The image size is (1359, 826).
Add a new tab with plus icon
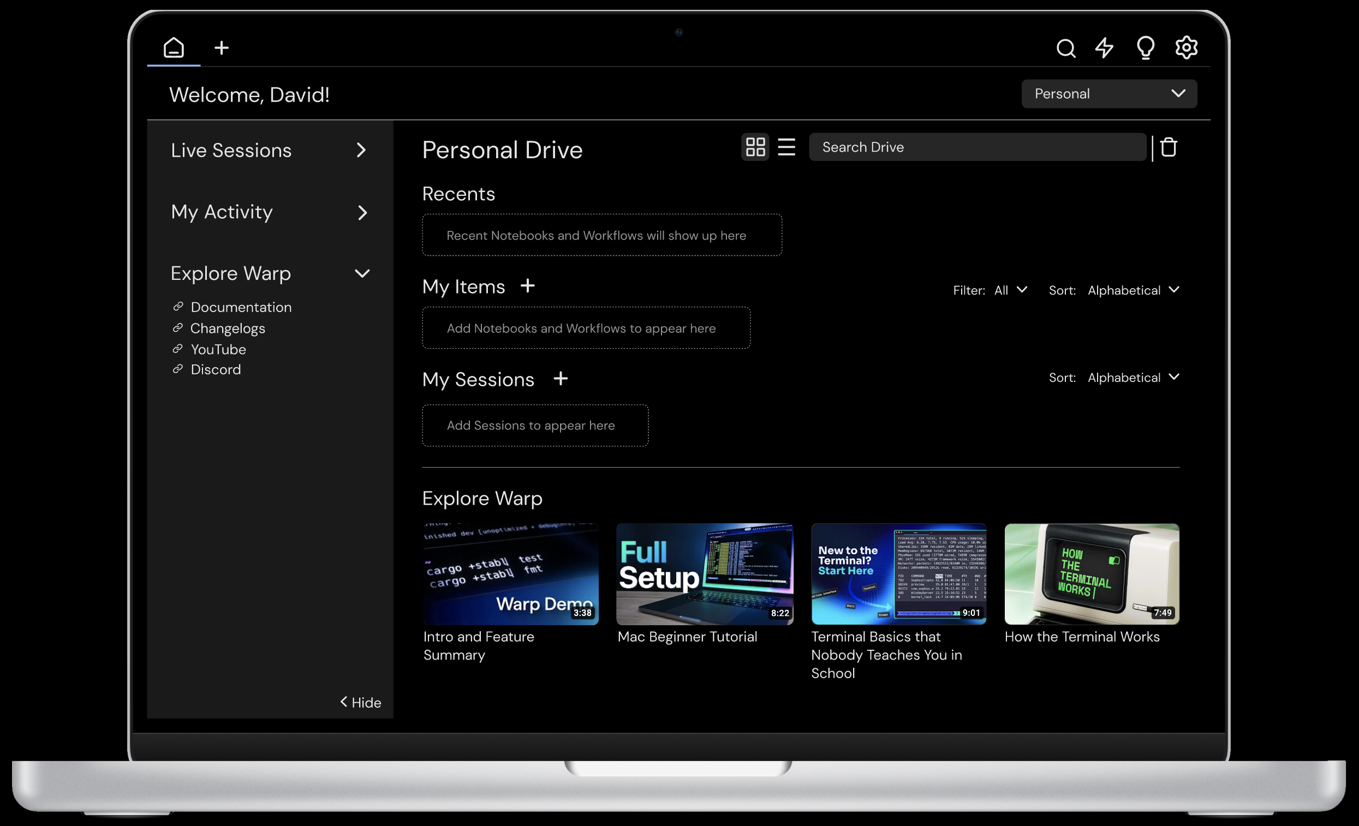[221, 48]
